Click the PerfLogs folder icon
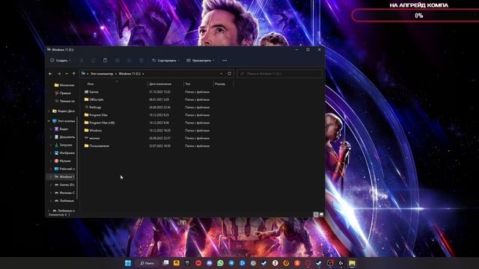This screenshot has width=479, height=269. 87,108
